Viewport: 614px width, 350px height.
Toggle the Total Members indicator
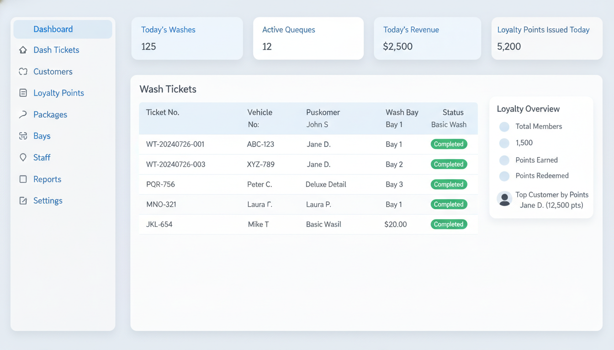tap(504, 127)
